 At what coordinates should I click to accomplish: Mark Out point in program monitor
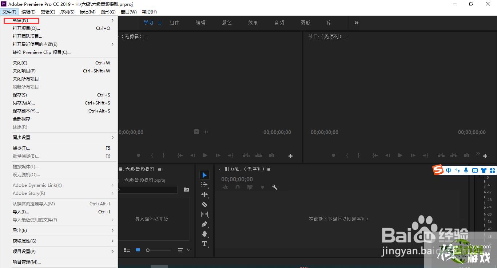(358, 155)
